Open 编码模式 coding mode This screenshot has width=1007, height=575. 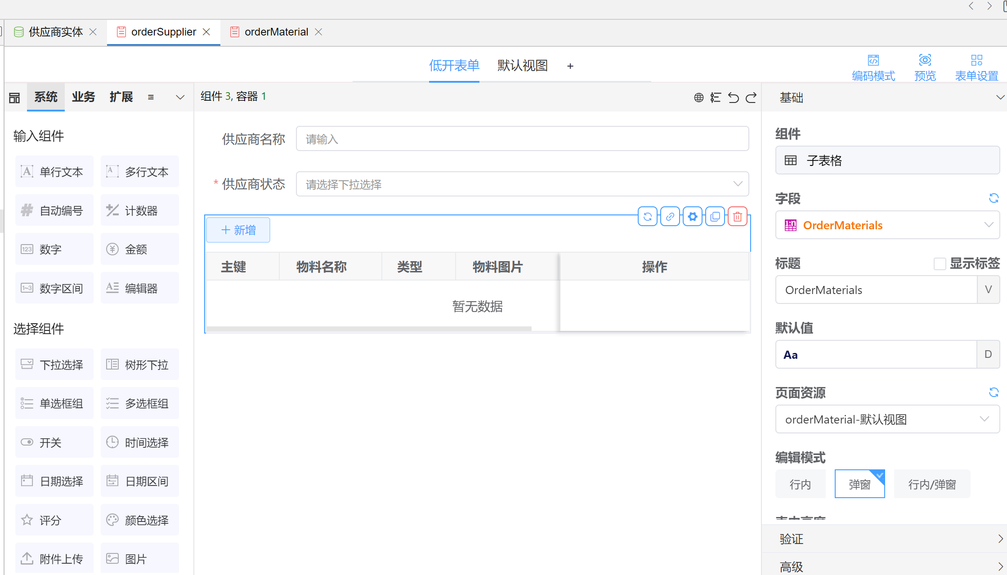873,67
